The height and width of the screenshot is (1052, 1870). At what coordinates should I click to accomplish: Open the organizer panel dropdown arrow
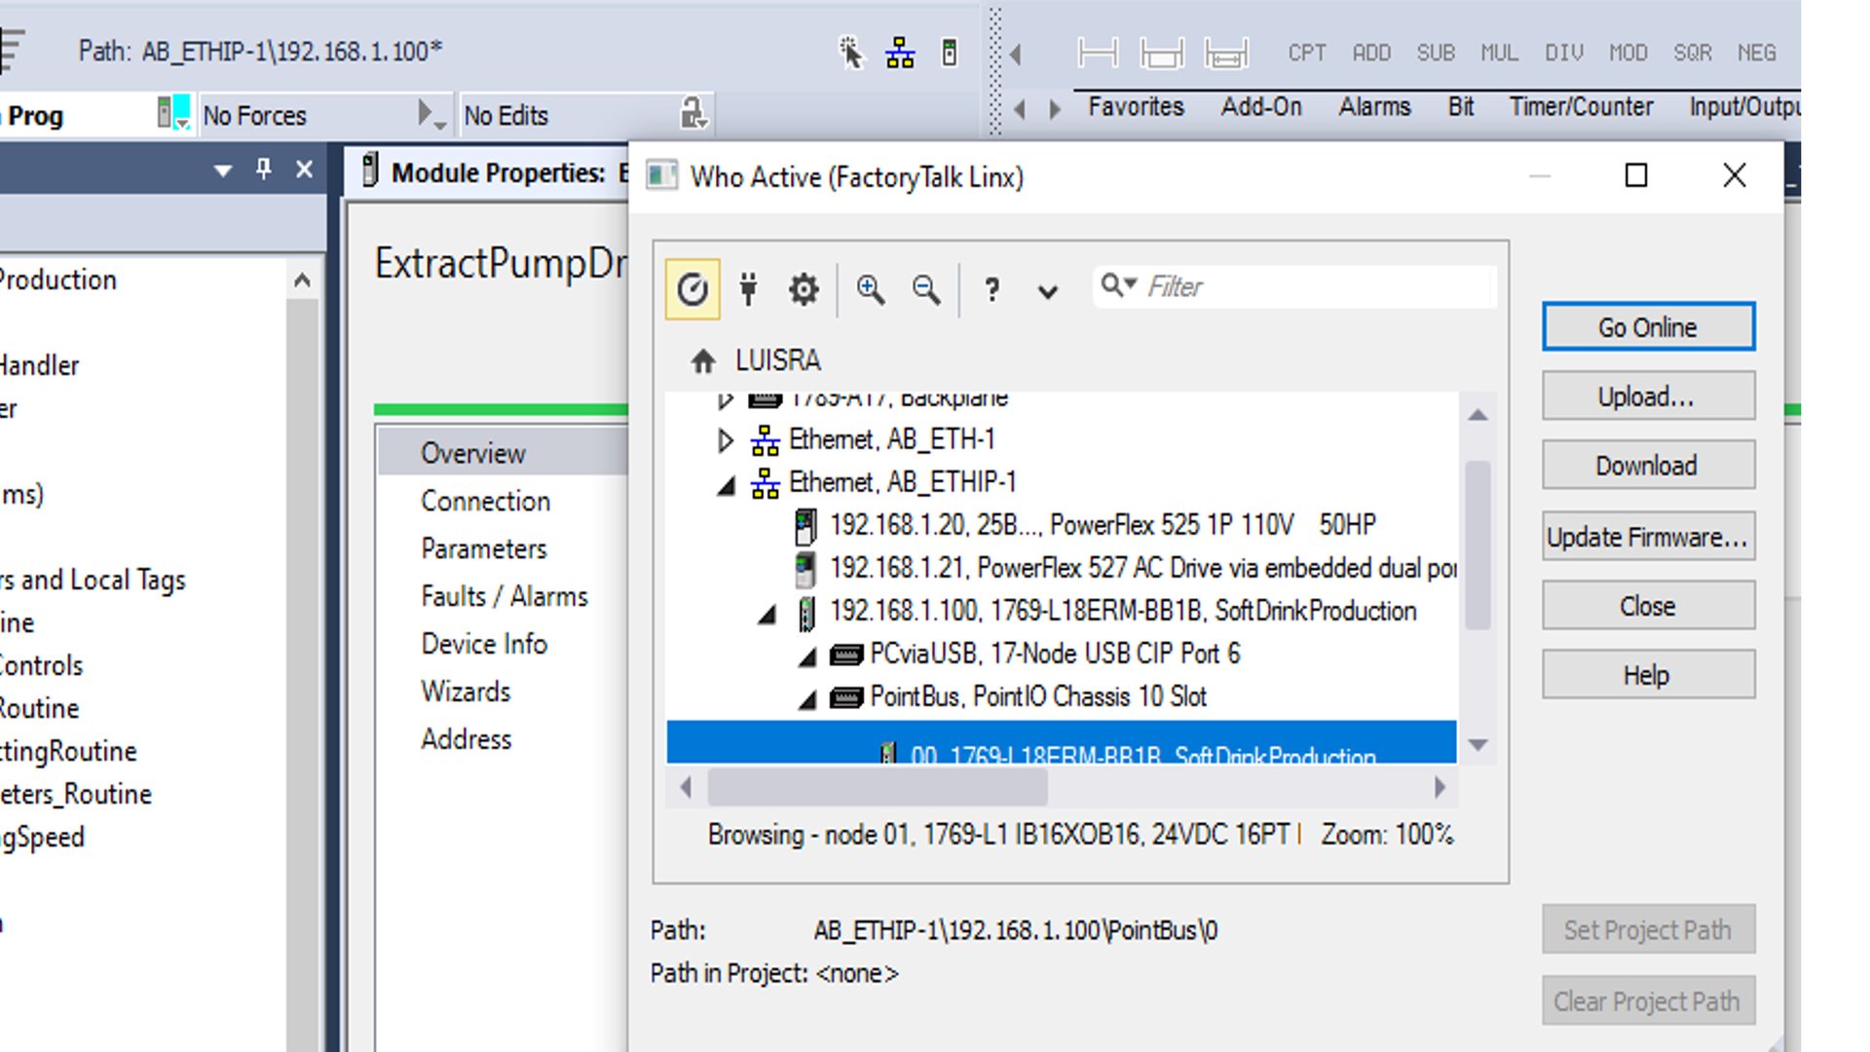[x=223, y=170]
